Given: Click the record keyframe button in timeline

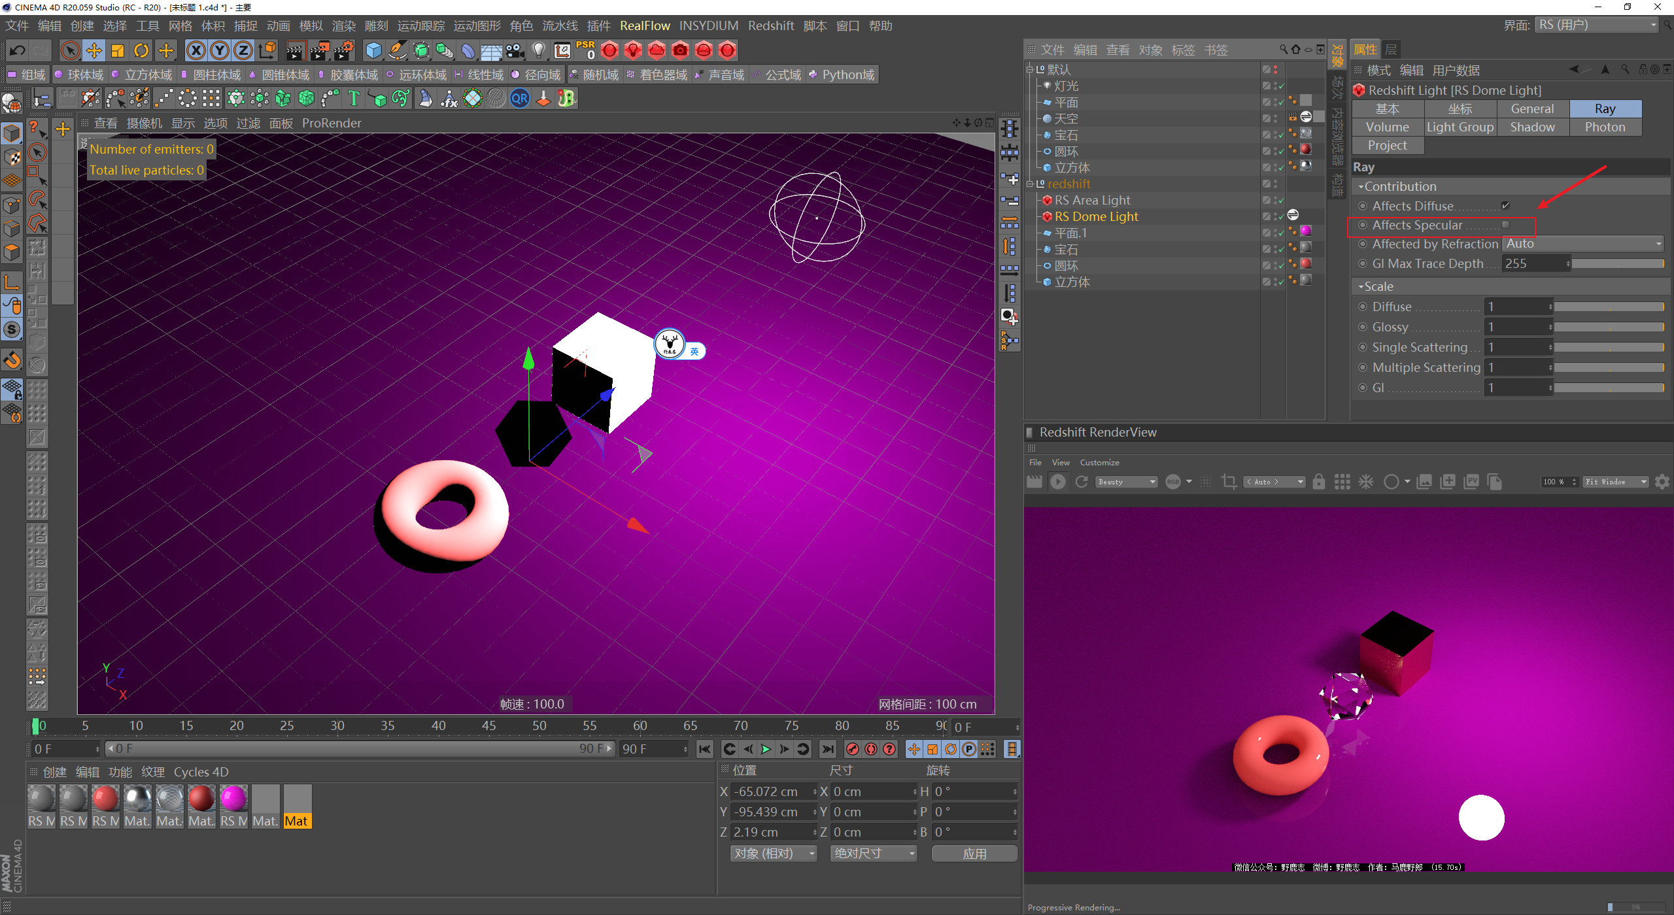Looking at the screenshot, I should pyautogui.click(x=852, y=749).
